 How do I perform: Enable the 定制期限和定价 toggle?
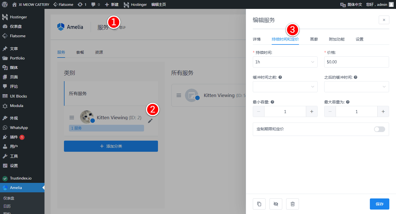379,129
